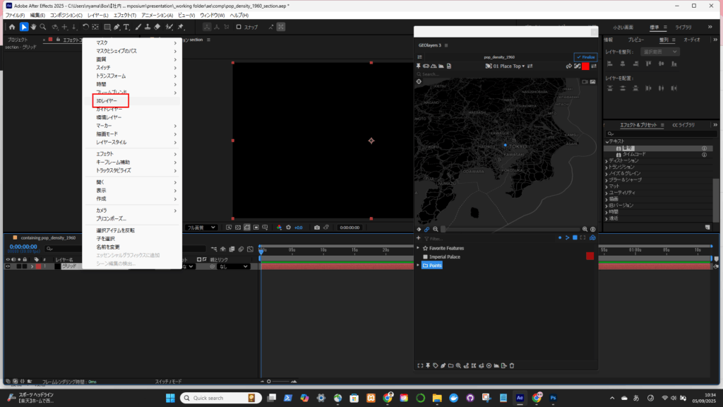Select the Pen tool
The image size is (723, 407).
[116, 27]
